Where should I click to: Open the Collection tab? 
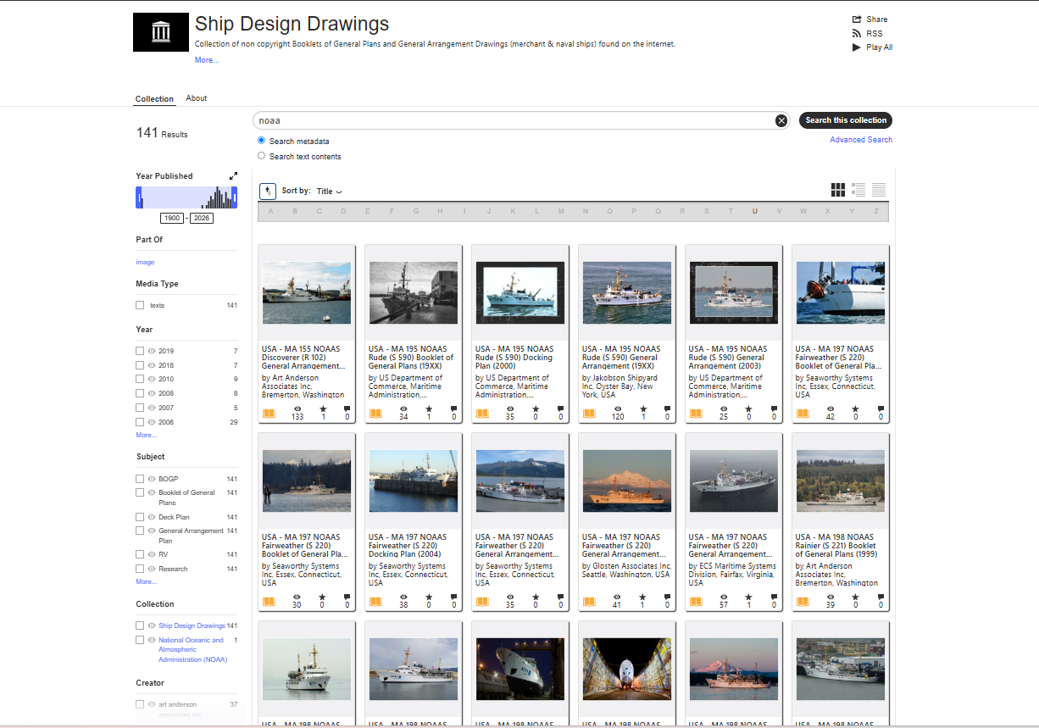click(x=154, y=98)
